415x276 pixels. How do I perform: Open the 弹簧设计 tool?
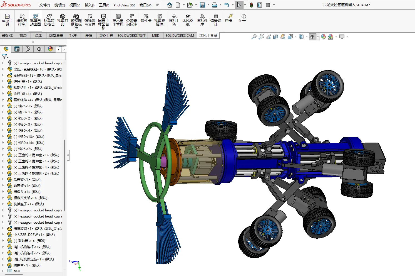click(x=216, y=20)
